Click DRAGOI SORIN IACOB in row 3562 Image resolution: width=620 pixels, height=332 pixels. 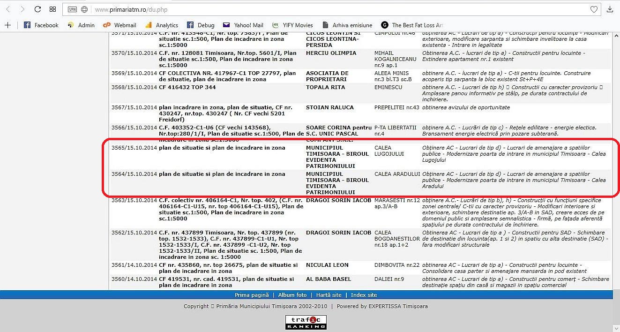pos(338,233)
